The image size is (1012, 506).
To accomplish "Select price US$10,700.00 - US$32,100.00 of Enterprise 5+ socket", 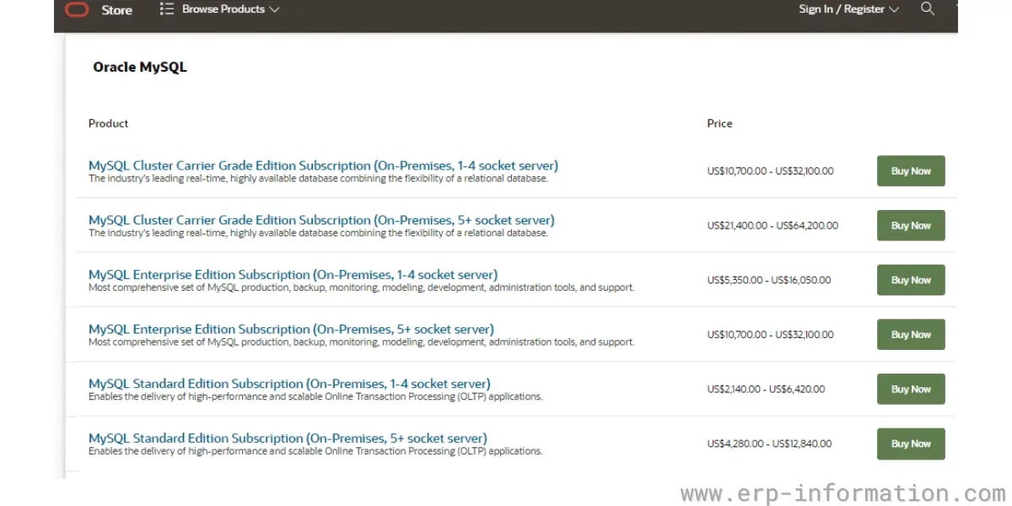I will [x=770, y=335].
